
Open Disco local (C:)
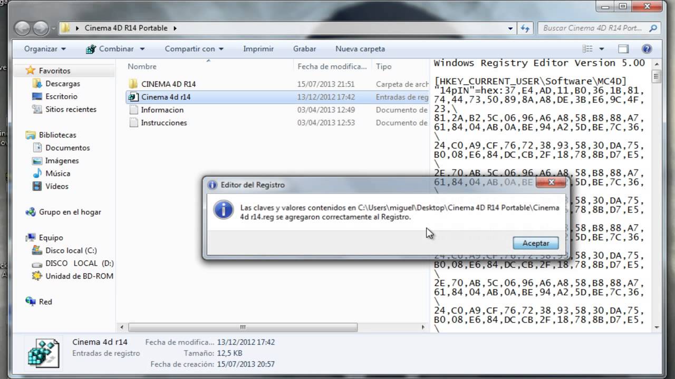coord(71,251)
